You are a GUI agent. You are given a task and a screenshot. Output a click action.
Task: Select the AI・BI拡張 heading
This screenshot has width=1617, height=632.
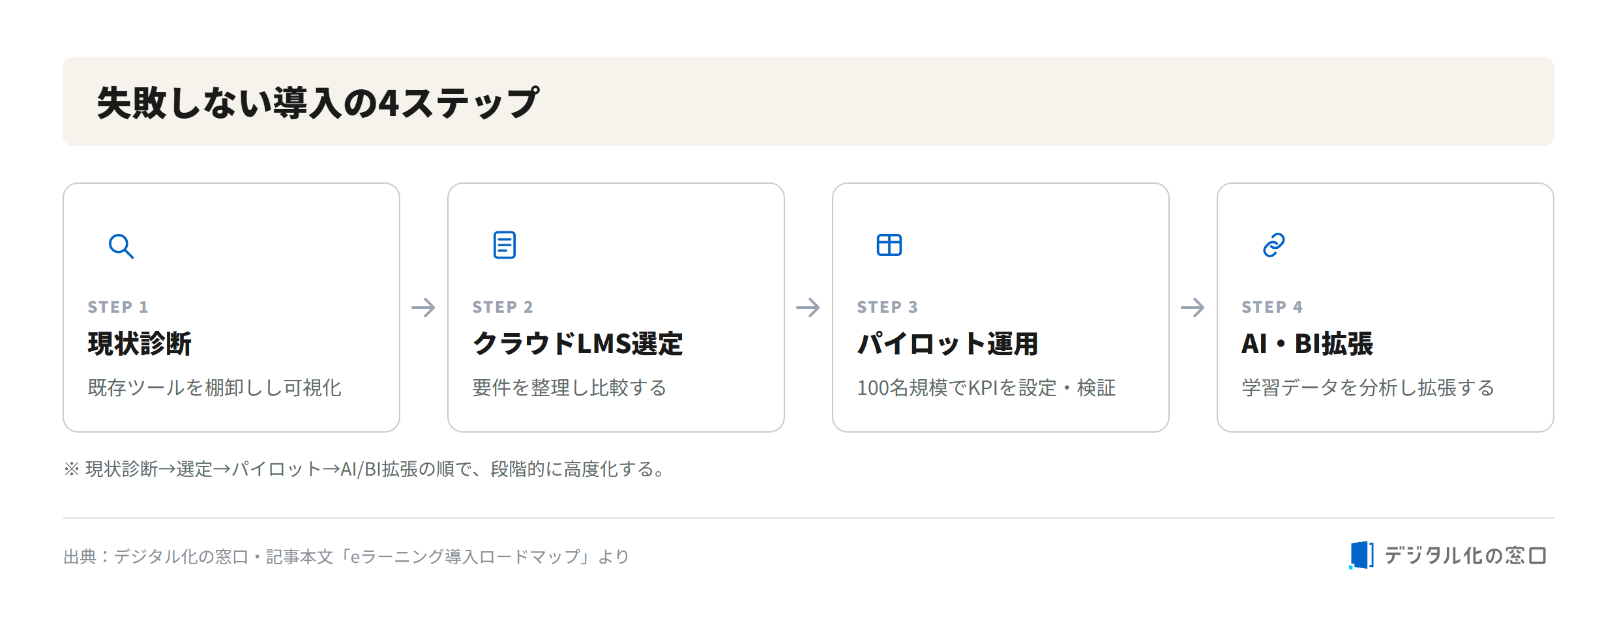(1307, 344)
